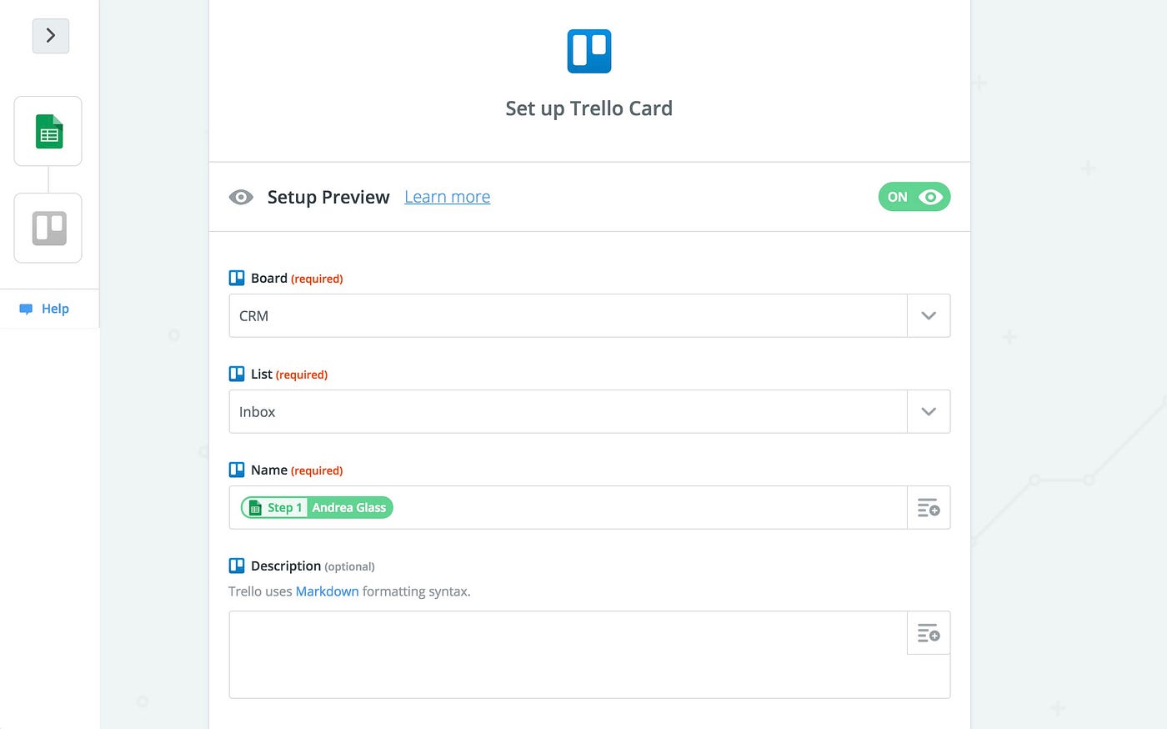Open the Learn more link
The height and width of the screenshot is (729, 1167).
click(447, 197)
